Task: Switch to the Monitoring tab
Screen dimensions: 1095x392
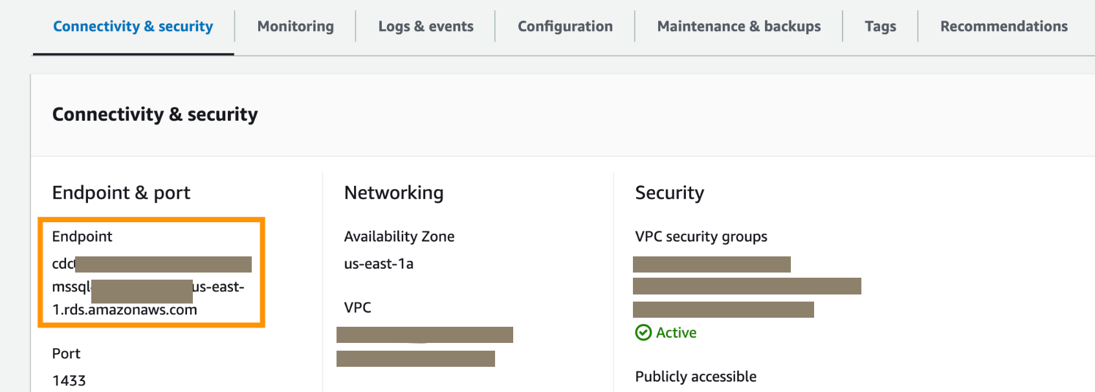Action: click(296, 26)
